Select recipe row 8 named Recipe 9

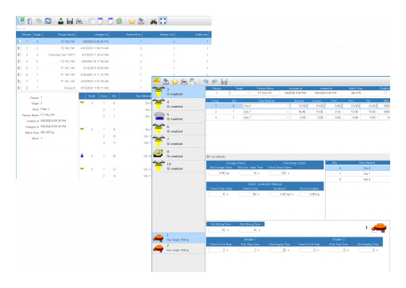(113, 88)
